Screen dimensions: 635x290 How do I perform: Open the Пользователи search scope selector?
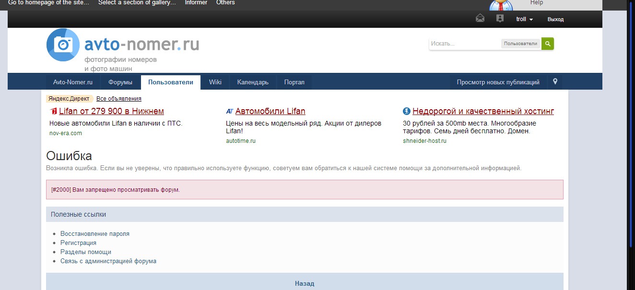pyautogui.click(x=520, y=44)
